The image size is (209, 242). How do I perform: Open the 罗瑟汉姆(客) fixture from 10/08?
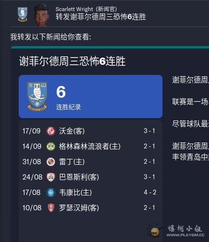tap(79, 208)
